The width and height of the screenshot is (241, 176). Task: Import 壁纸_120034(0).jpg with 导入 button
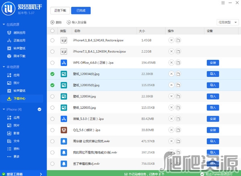[x=213, y=74]
